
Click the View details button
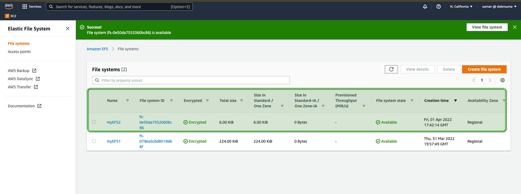[x=417, y=69]
